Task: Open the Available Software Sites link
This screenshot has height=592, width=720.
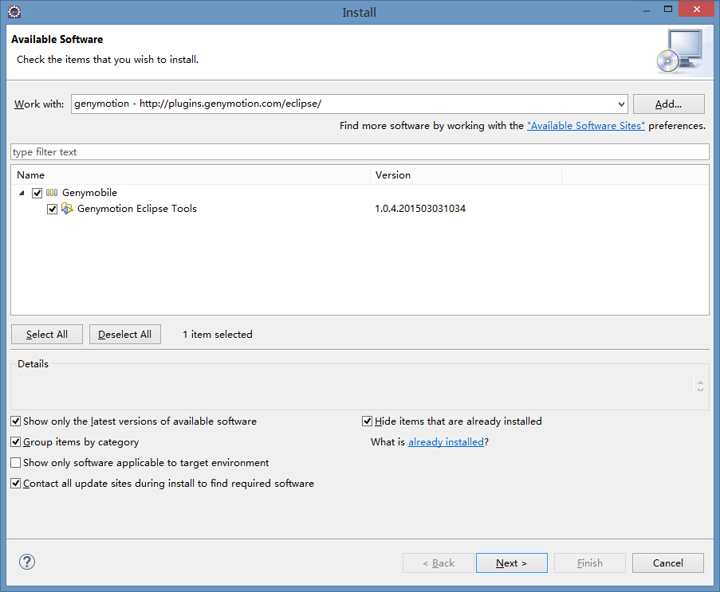Action: (586, 126)
